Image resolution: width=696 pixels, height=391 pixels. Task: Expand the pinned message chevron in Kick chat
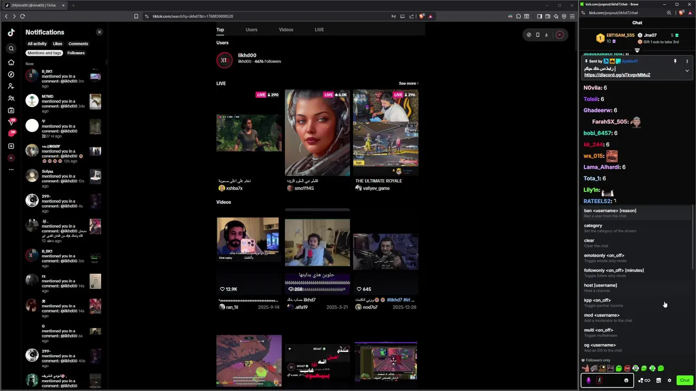coord(687,71)
